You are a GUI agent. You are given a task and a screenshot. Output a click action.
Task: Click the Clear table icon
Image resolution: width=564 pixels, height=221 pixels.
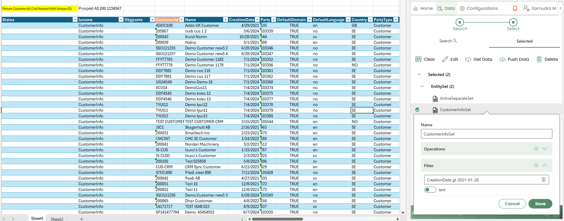pyautogui.click(x=418, y=59)
